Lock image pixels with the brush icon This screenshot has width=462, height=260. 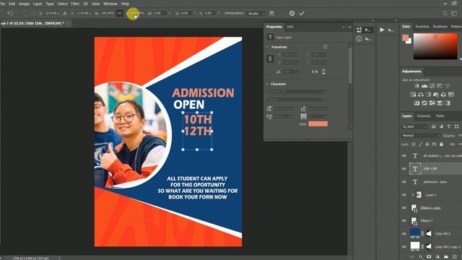(420, 144)
